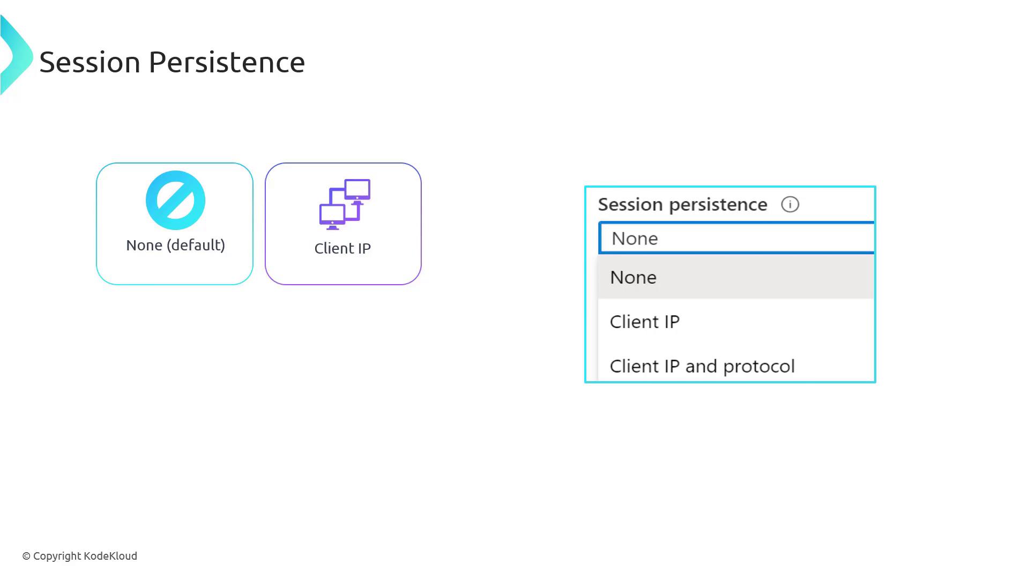Click the blue prohibition circle icon
This screenshot has width=1029, height=579.
[175, 200]
